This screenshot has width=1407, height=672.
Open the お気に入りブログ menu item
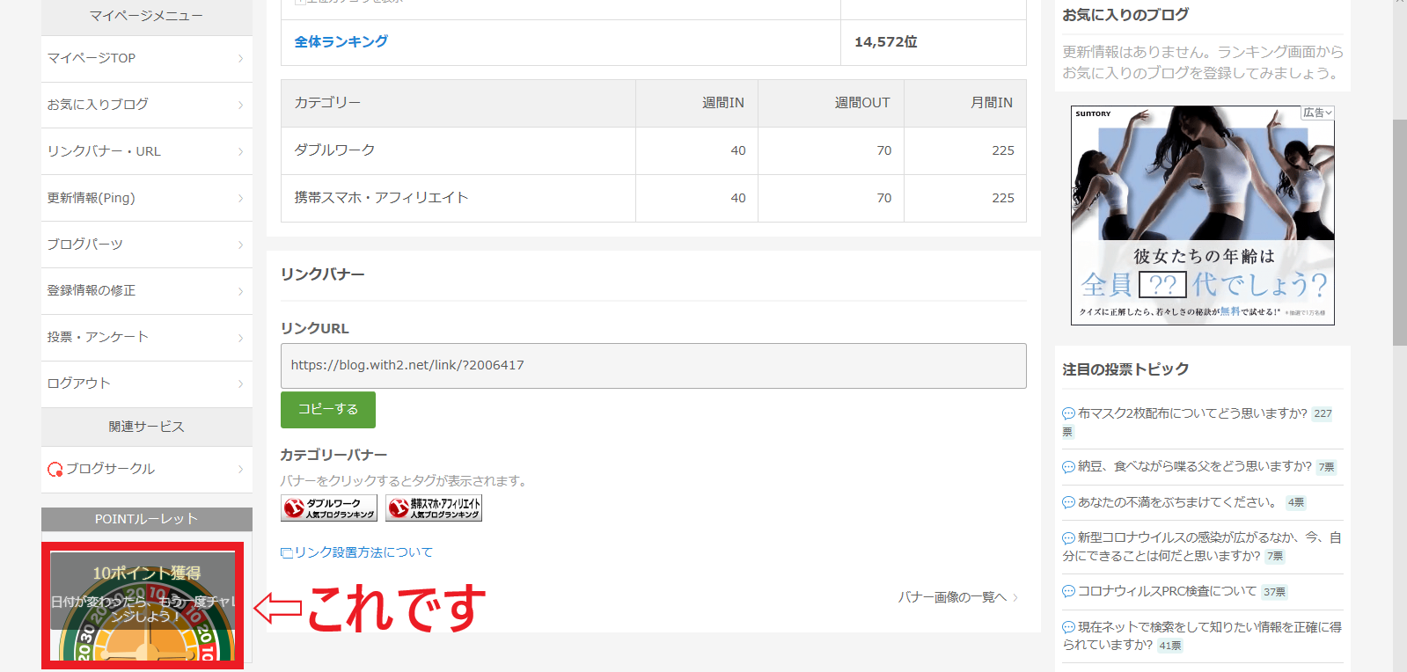[146, 105]
